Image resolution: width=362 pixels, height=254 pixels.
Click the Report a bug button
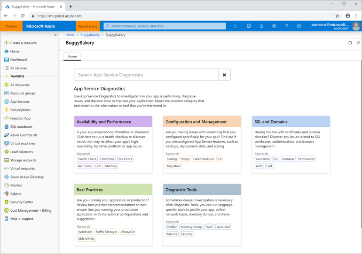pos(88,26)
